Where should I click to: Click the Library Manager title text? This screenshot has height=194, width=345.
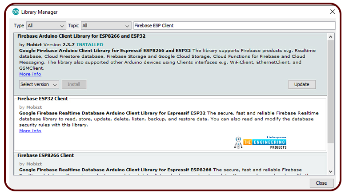click(x=39, y=12)
